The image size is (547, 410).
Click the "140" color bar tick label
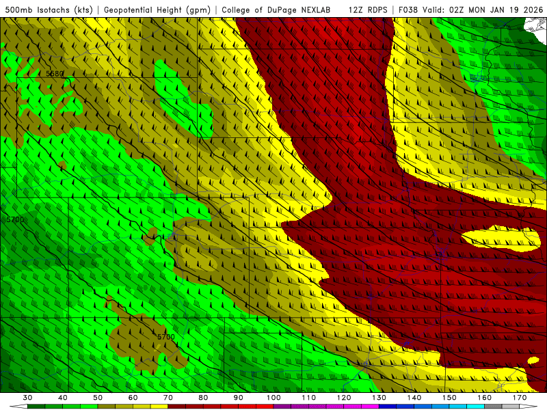(x=414, y=398)
